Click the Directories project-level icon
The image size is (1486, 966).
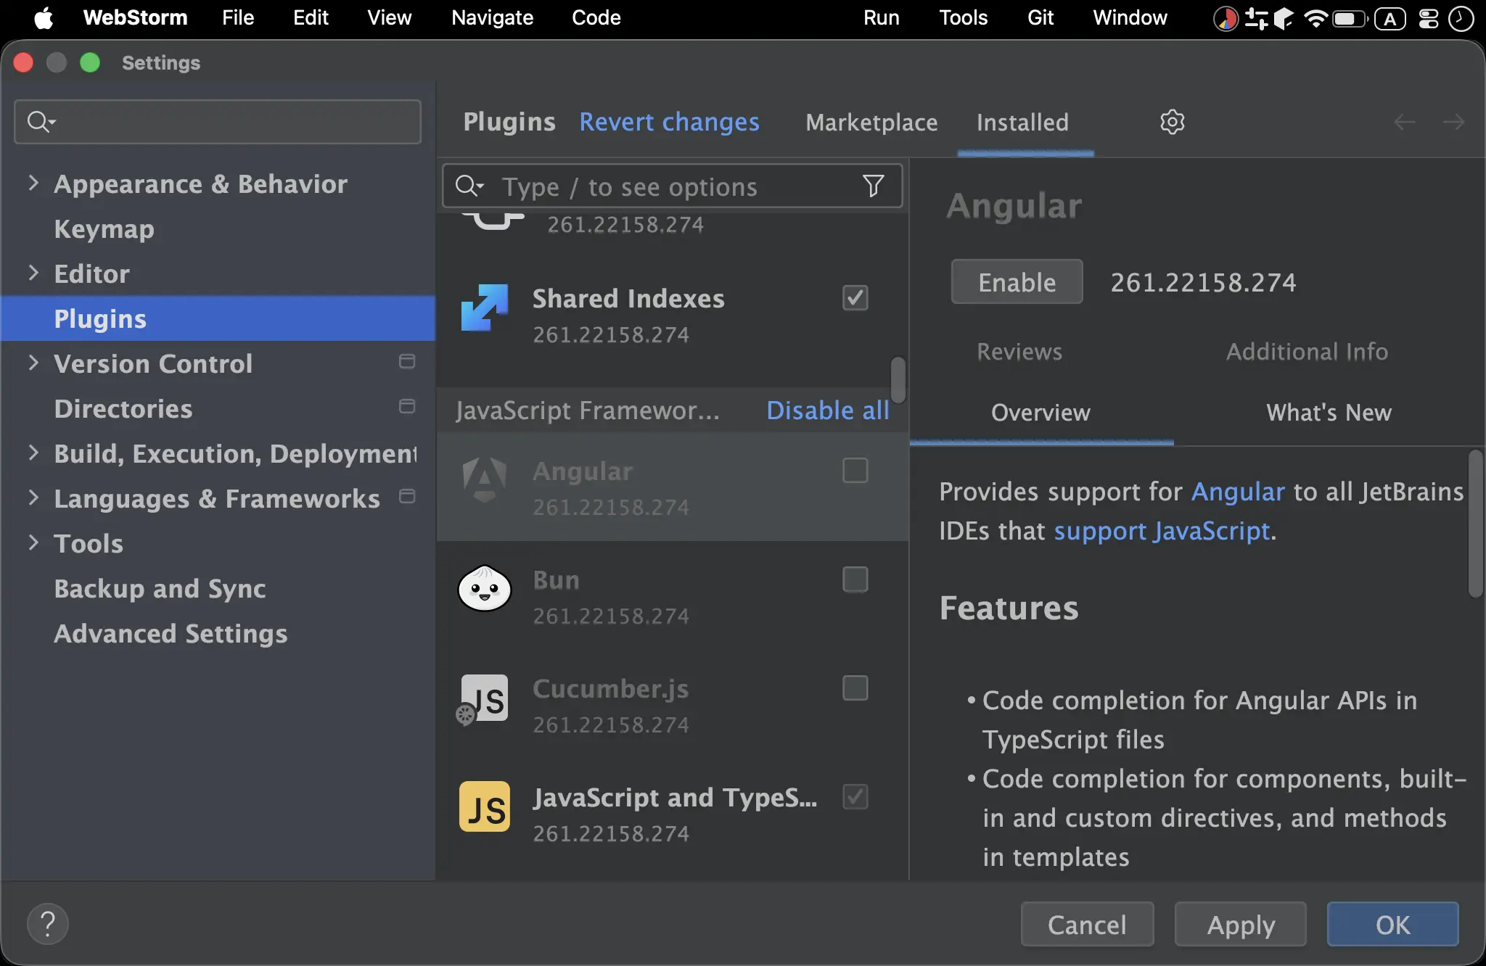click(407, 406)
